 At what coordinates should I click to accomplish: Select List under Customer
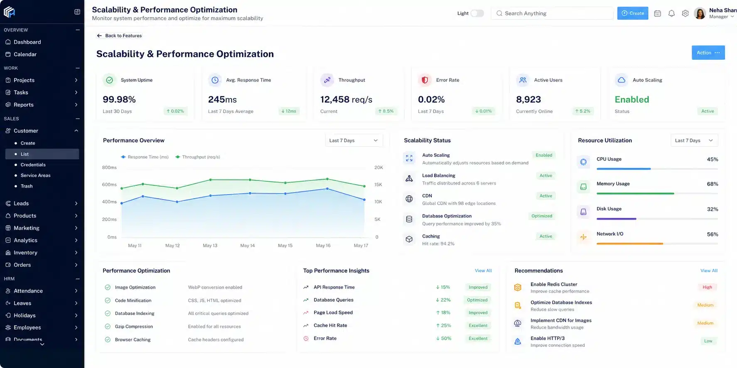[x=42, y=154]
